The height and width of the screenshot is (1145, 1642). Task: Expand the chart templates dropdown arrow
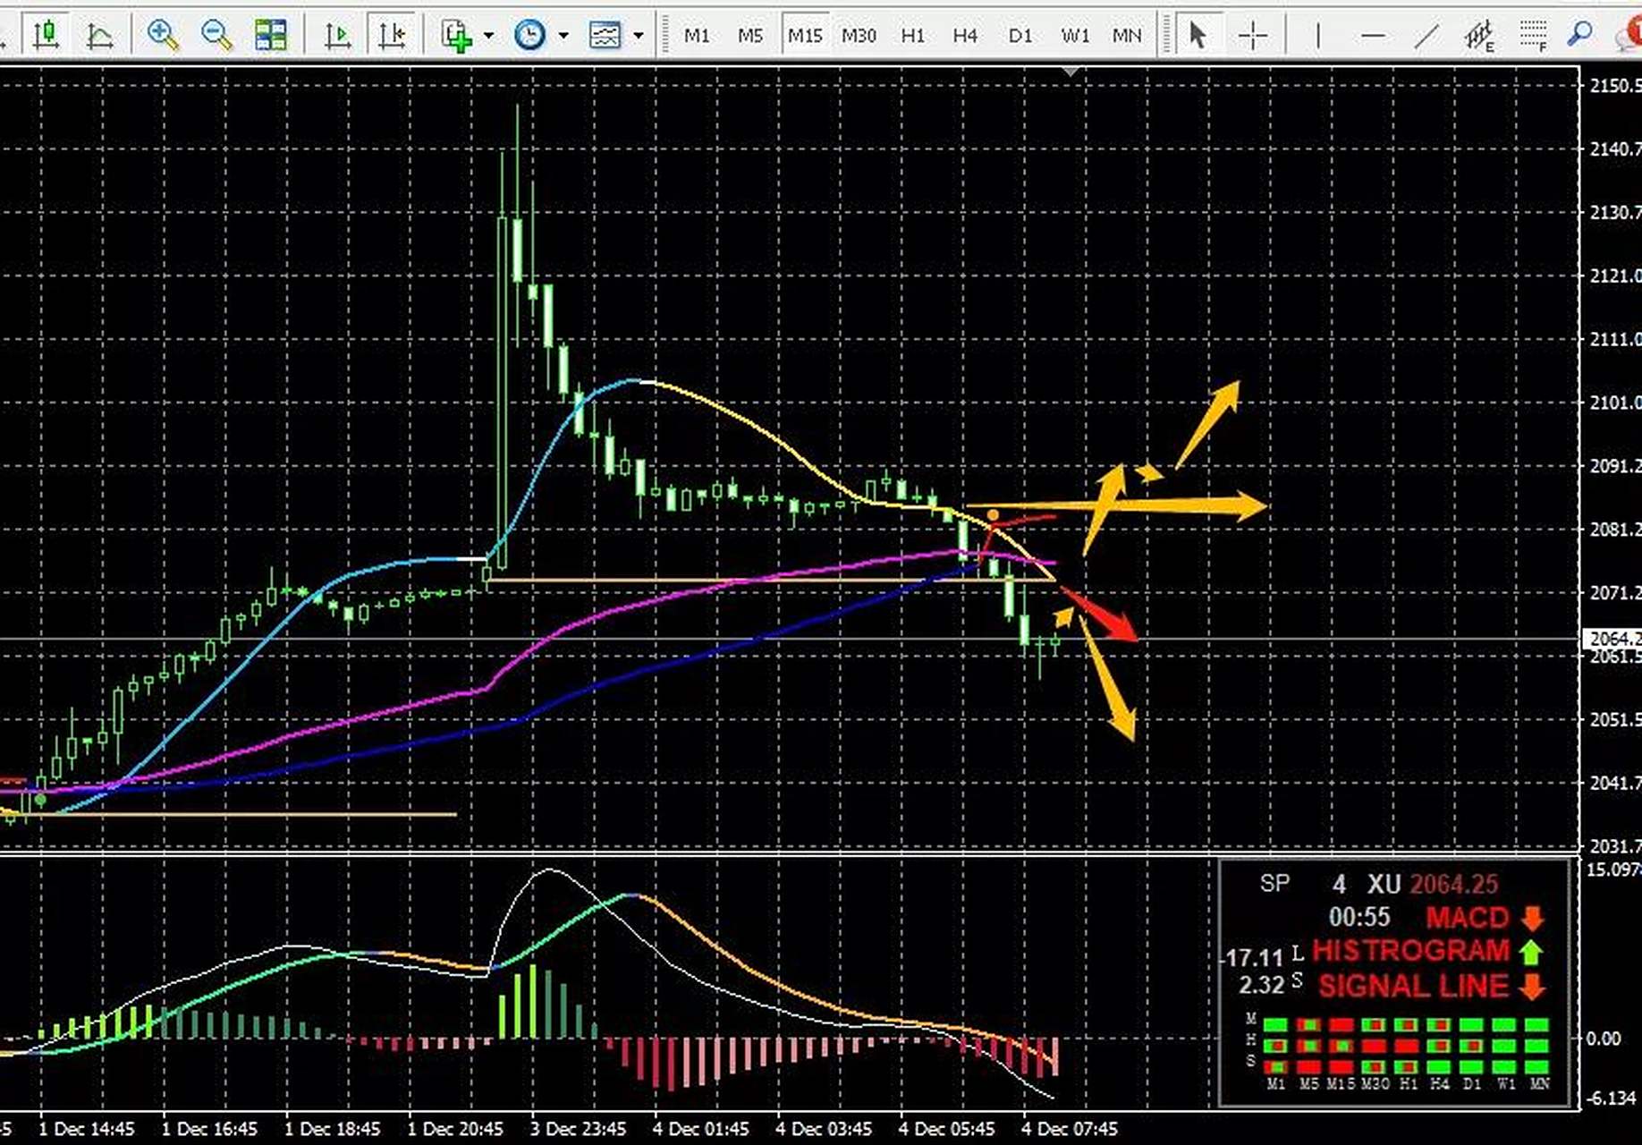(x=639, y=36)
